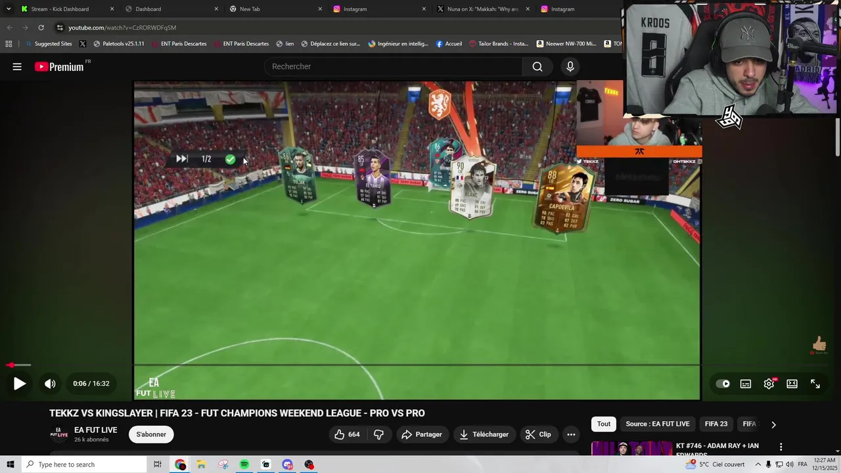Viewport: 841px width, 473px height.
Task: Open Paletools v25.1.11 bookmark
Action: [119, 44]
